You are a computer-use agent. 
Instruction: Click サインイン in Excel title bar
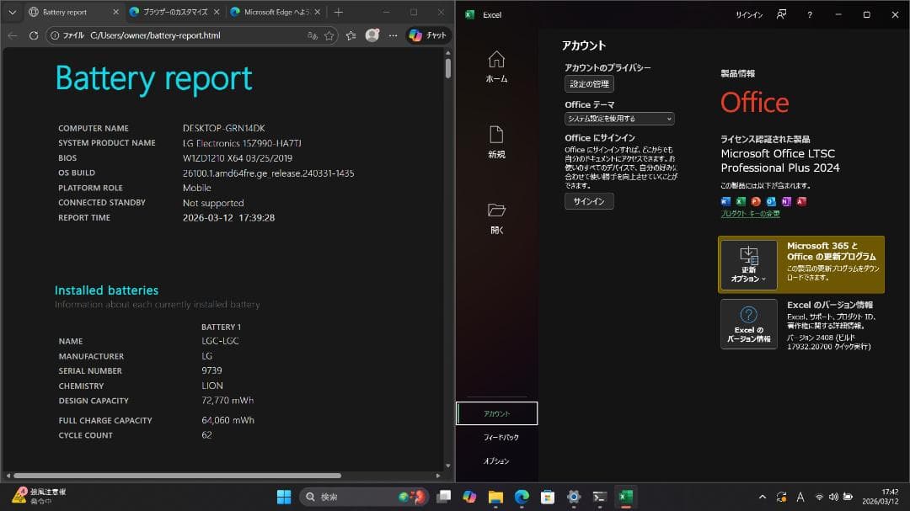click(749, 15)
